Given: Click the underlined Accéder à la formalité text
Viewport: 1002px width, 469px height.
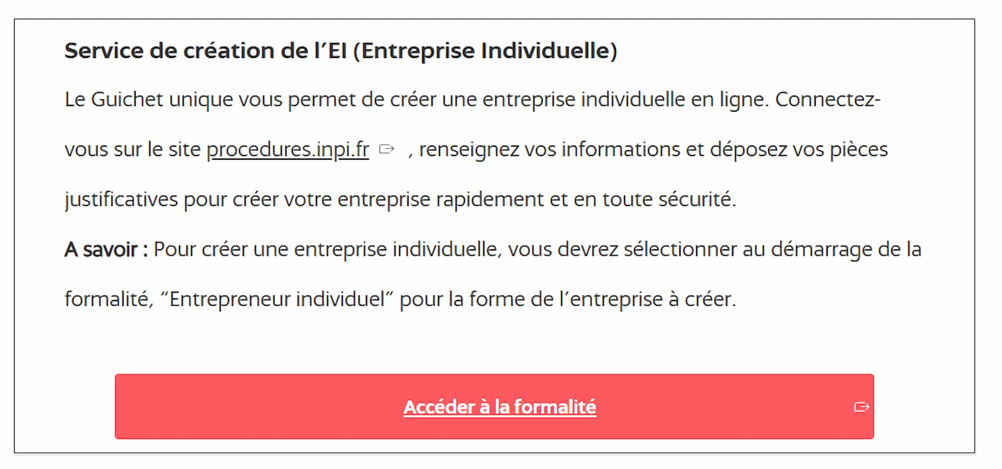Looking at the screenshot, I should 499,407.
